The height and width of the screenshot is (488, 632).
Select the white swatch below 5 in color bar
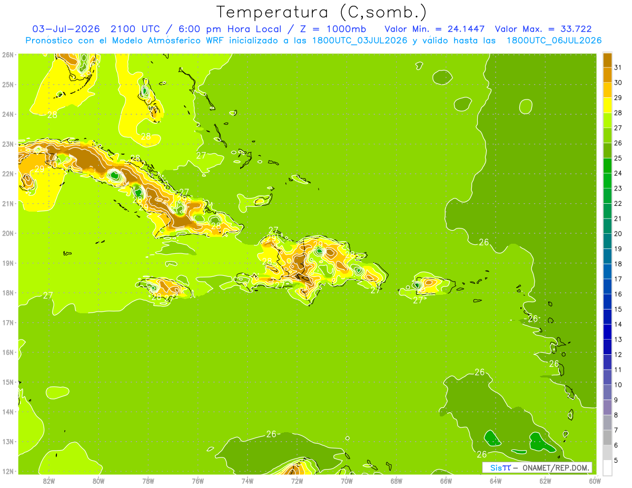(x=607, y=467)
